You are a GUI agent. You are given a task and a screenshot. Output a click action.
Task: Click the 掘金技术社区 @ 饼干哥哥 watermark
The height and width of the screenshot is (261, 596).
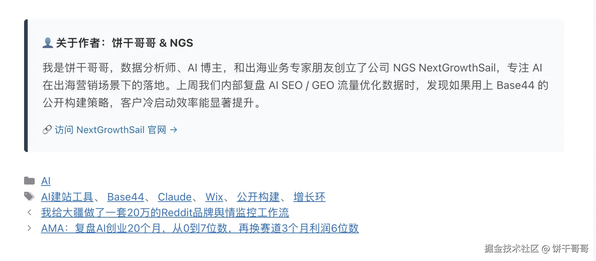point(537,249)
